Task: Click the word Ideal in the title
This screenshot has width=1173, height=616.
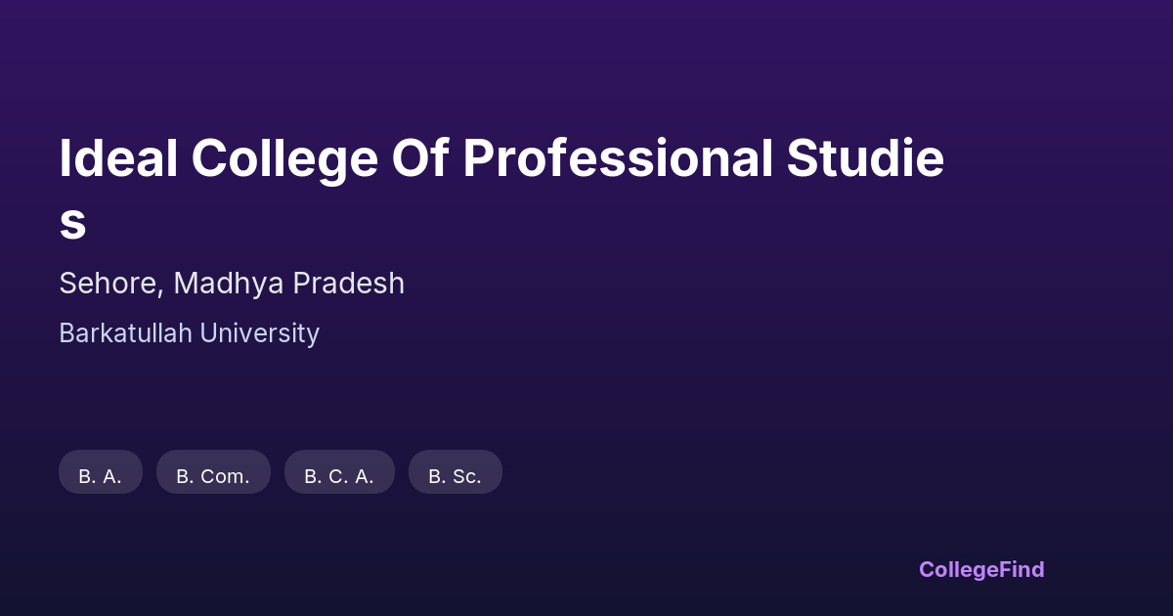Action: click(x=118, y=159)
